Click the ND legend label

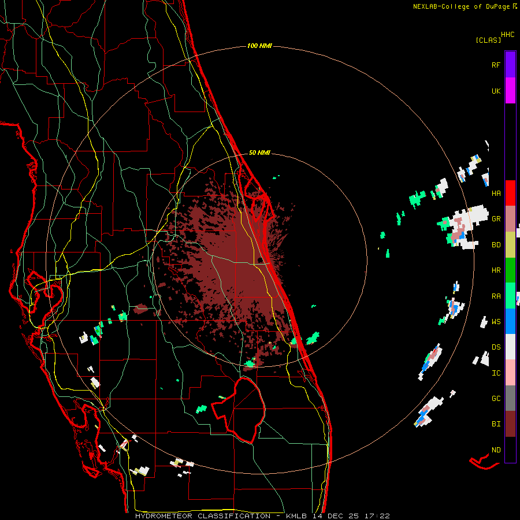[496, 450]
